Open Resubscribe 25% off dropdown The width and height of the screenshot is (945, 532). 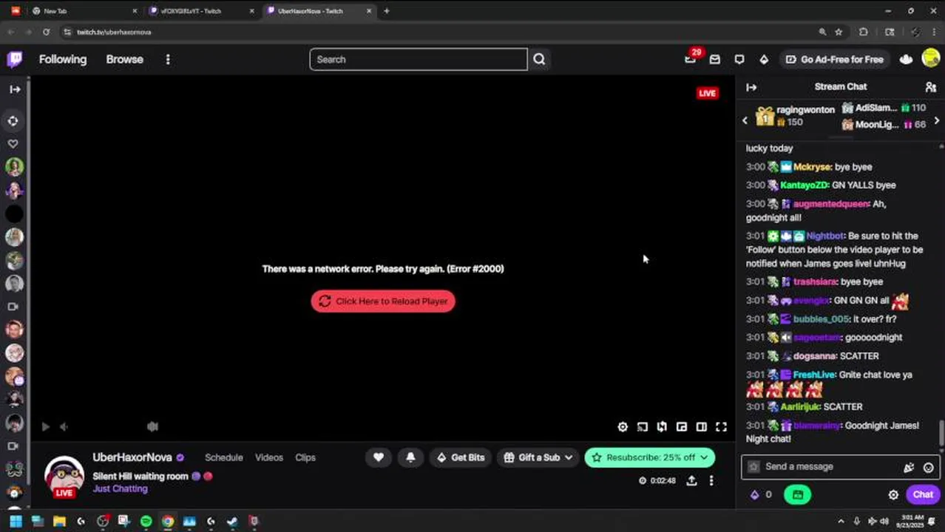pyautogui.click(x=649, y=457)
